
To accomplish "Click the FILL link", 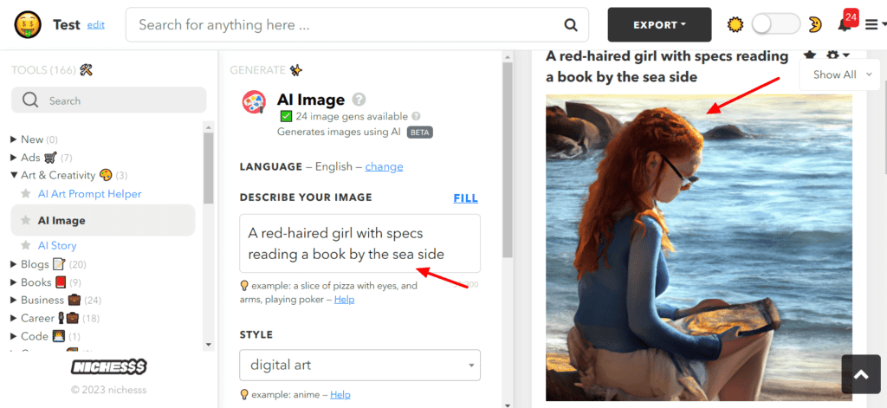I will pos(465,198).
